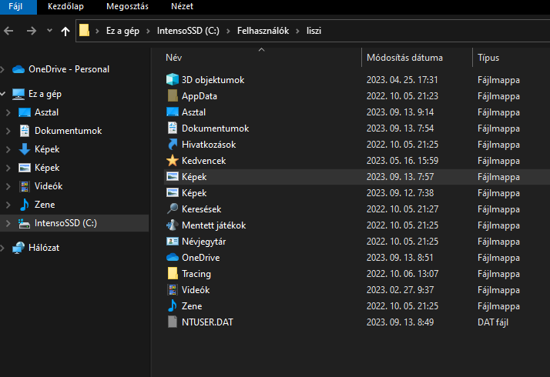Expand chevron after IntensoSSD (C:) breadcrumb
Image resolution: width=550 pixels, height=377 pixels.
pos(228,32)
